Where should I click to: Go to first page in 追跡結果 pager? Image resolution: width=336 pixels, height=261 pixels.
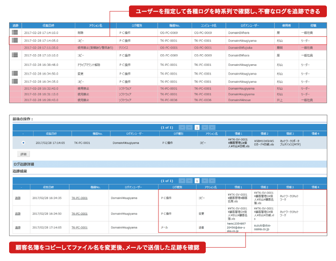182,181
